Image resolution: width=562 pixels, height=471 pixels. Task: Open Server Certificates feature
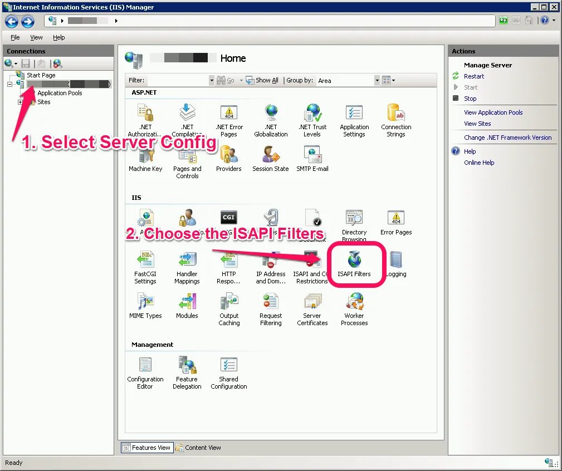pyautogui.click(x=312, y=309)
